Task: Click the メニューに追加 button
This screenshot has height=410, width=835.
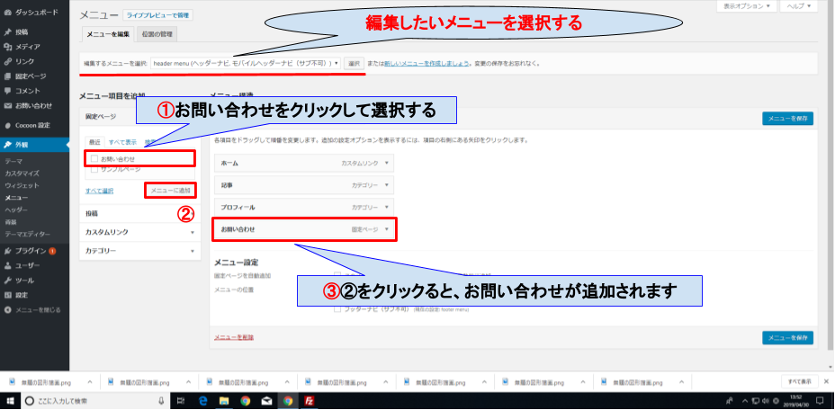Action: pyautogui.click(x=170, y=190)
